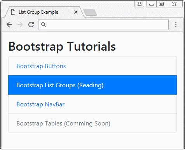The image size is (185, 150).
Task: Click the page document icon on the tab
Action: (13, 12)
